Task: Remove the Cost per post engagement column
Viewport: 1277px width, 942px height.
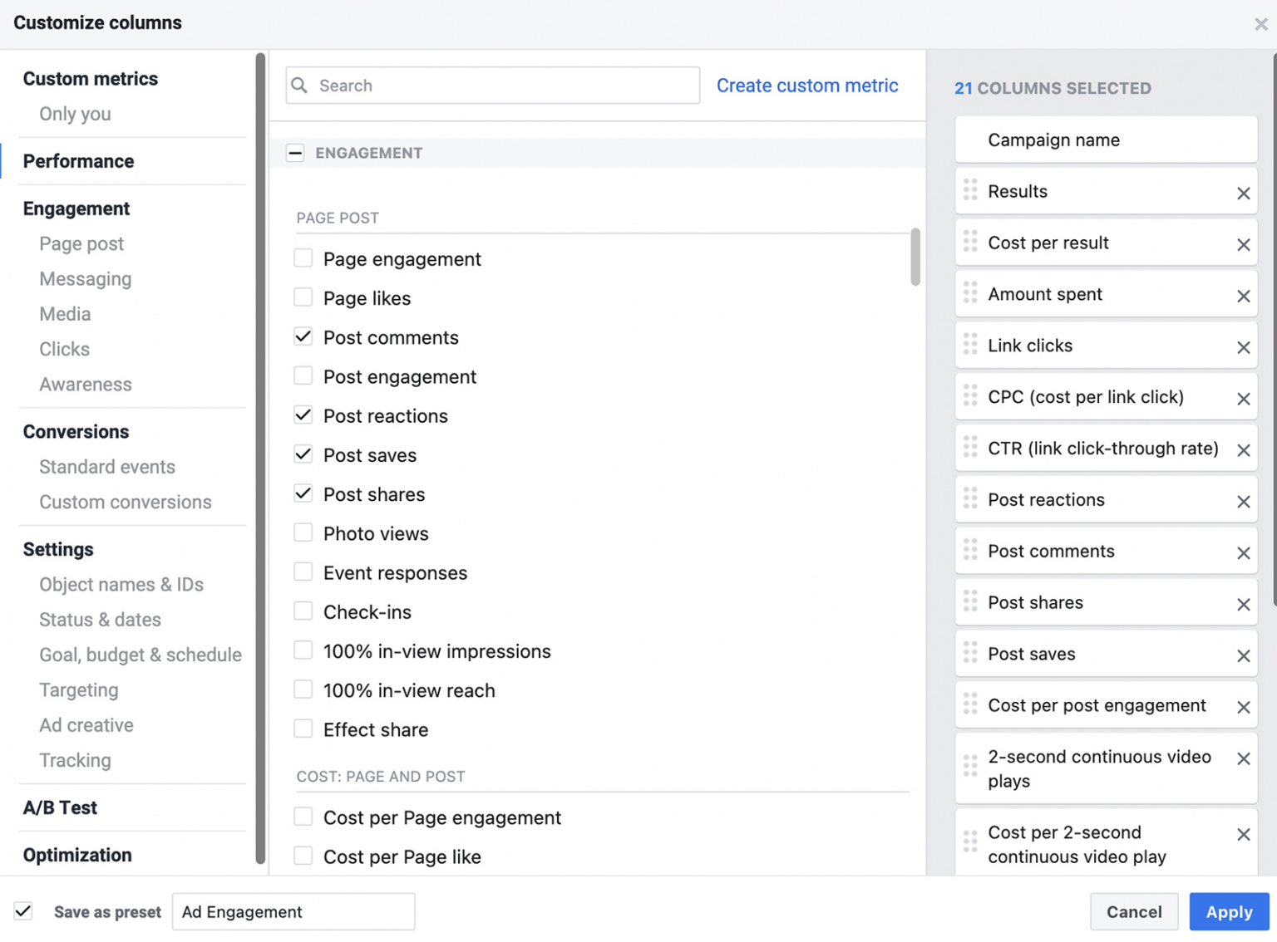Action: pyautogui.click(x=1243, y=708)
